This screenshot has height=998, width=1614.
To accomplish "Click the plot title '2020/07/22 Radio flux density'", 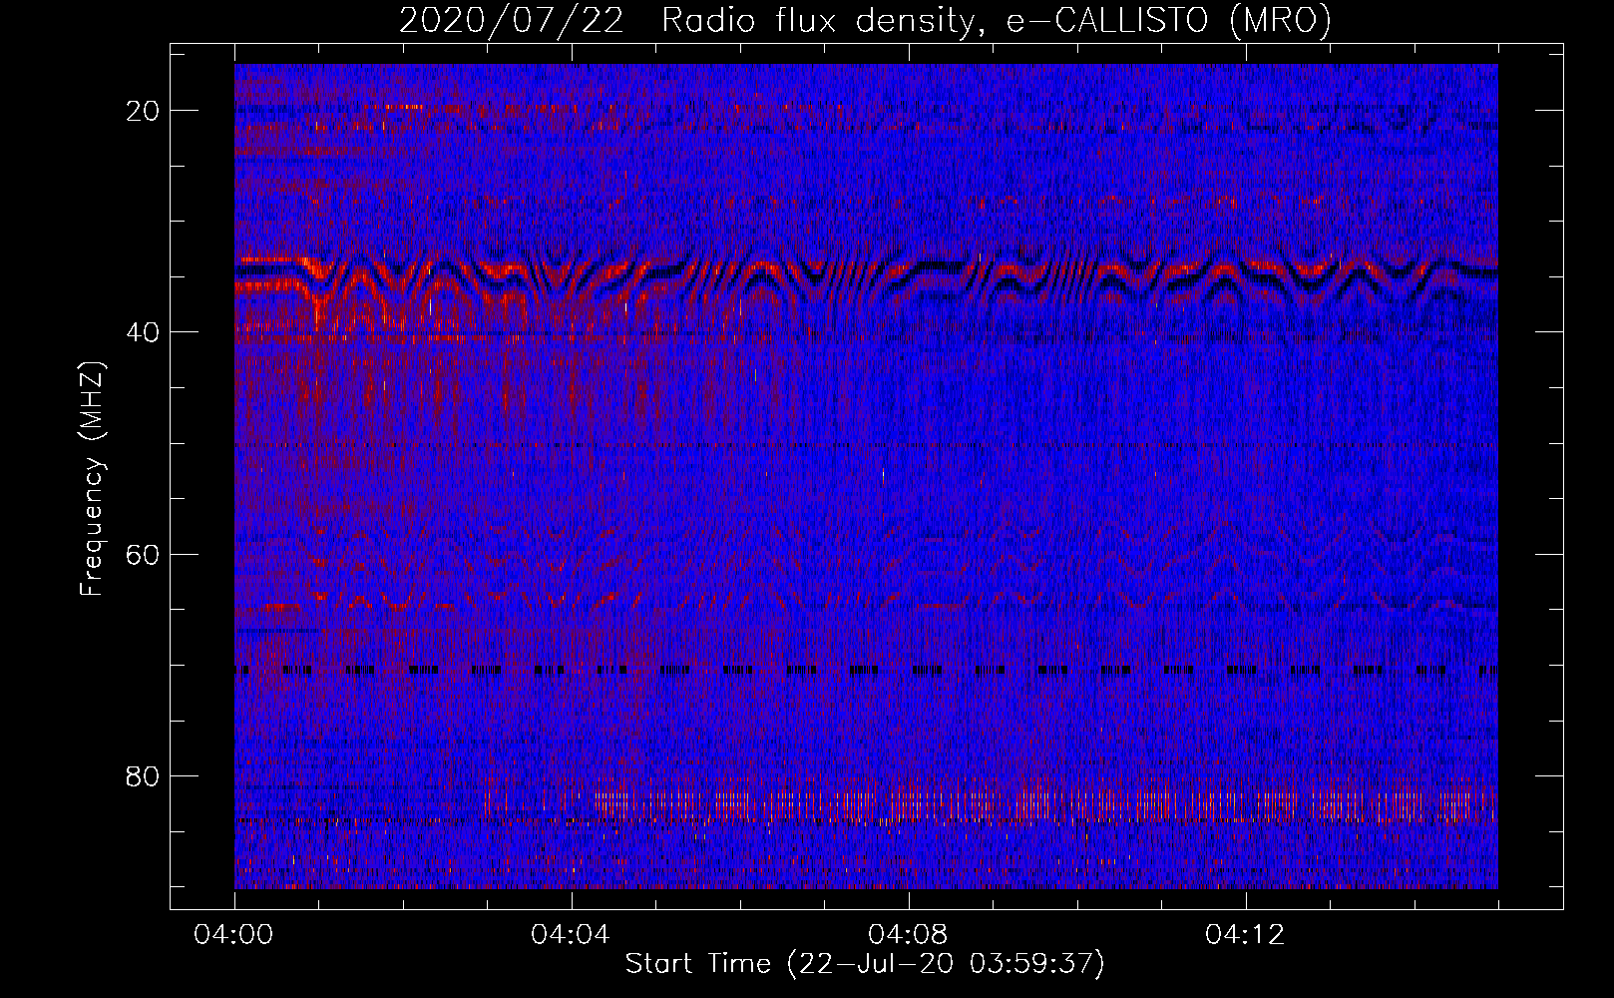I will point(864,21).
